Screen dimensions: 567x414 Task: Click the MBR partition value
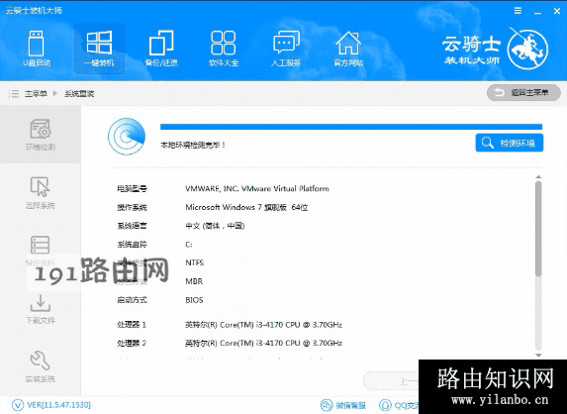tap(194, 281)
